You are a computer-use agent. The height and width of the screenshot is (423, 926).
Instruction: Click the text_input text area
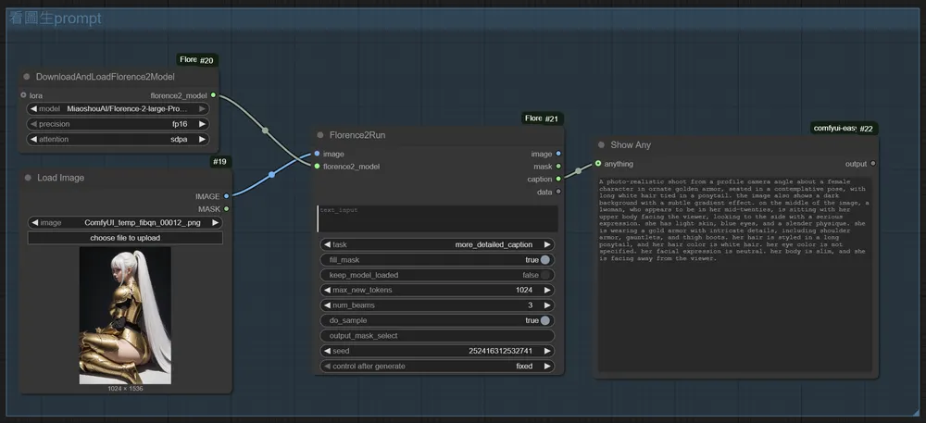(437, 218)
